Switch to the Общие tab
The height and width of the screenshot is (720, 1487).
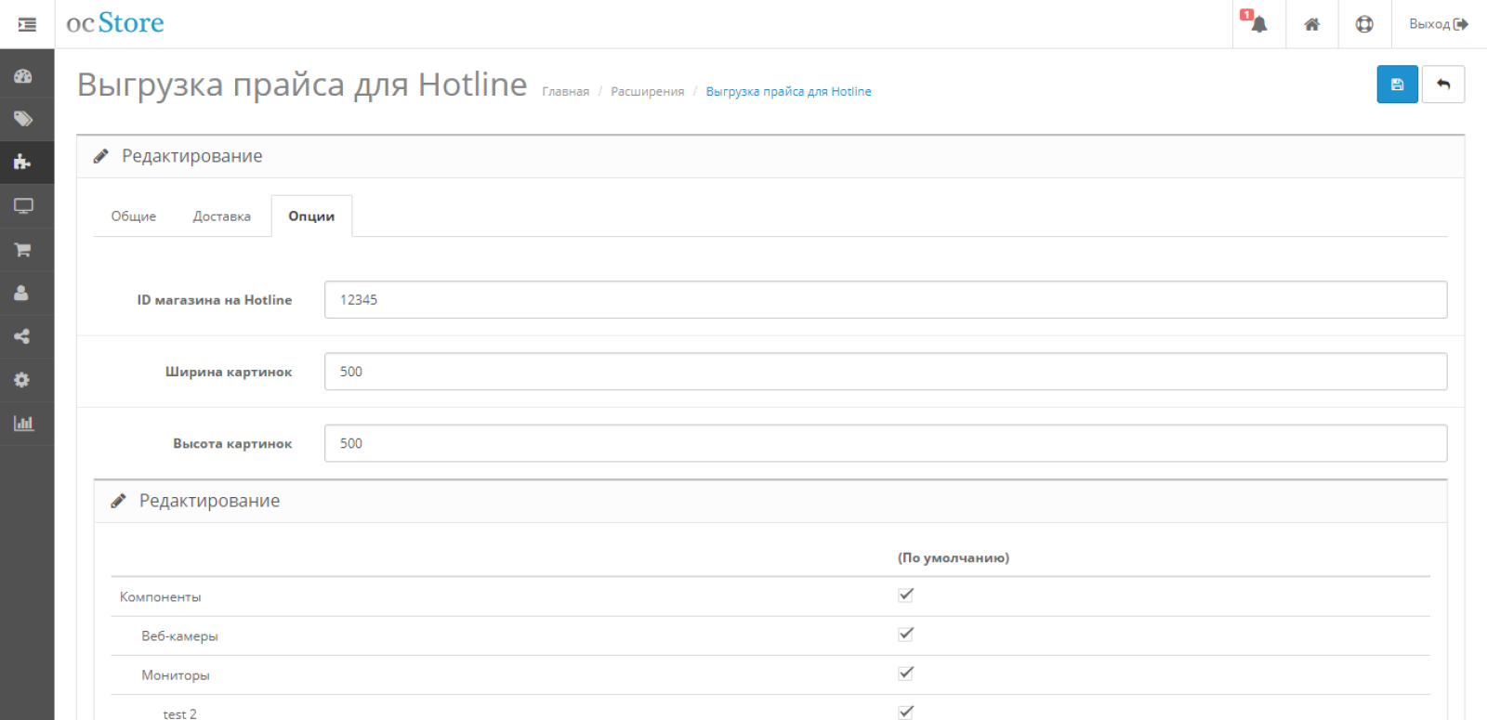click(x=134, y=216)
